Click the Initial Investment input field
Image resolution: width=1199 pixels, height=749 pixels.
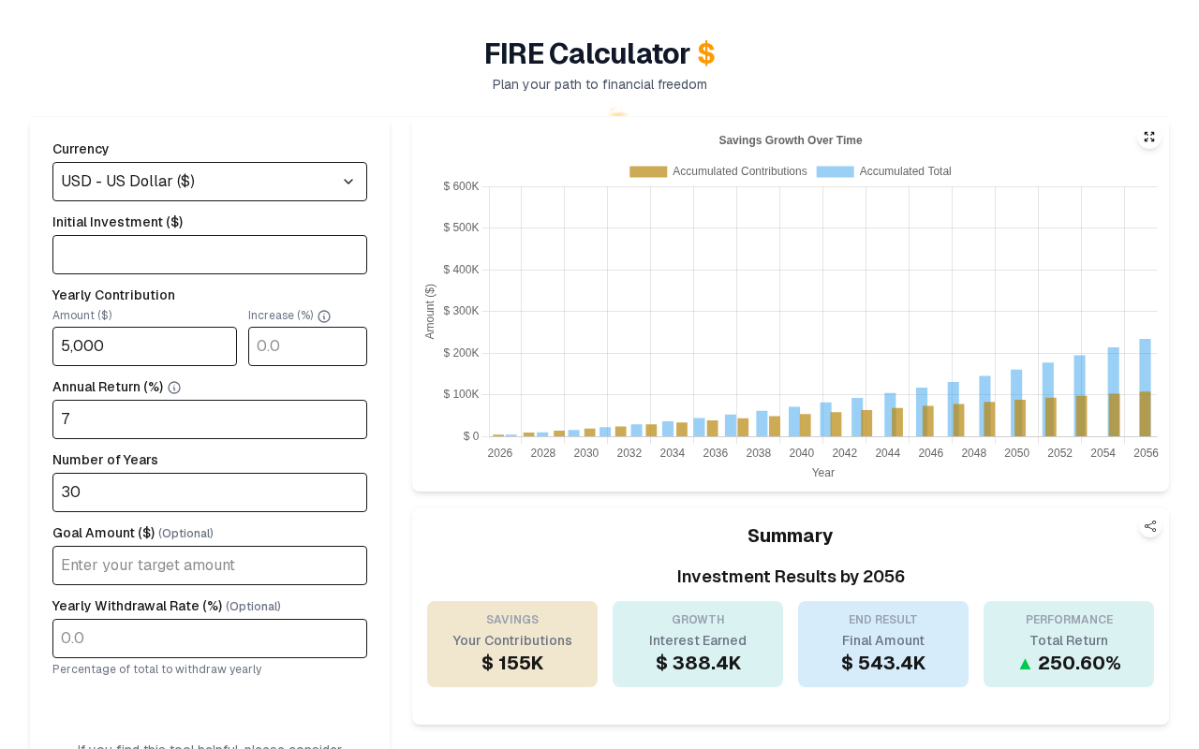[210, 255]
